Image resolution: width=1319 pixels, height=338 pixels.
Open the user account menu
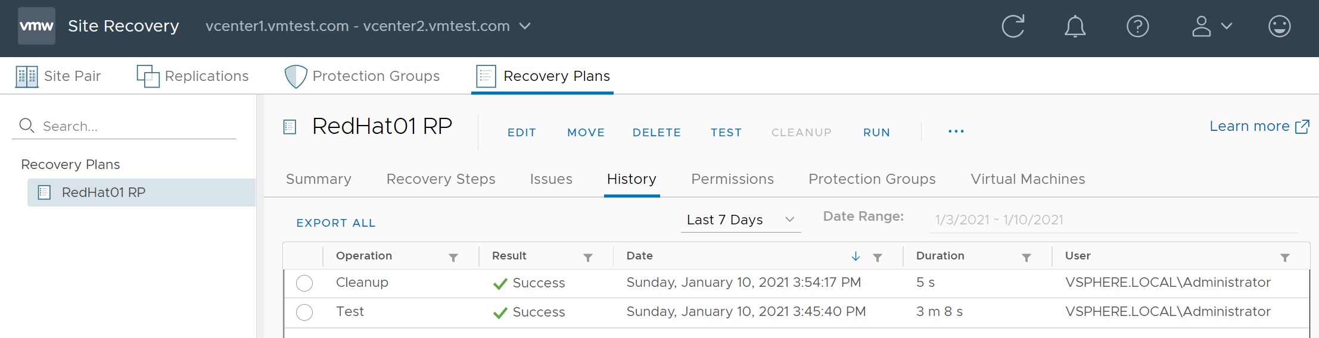1211,26
